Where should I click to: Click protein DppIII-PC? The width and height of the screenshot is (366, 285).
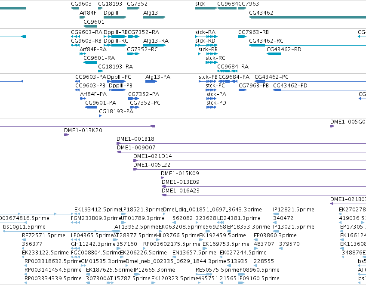[117, 81]
